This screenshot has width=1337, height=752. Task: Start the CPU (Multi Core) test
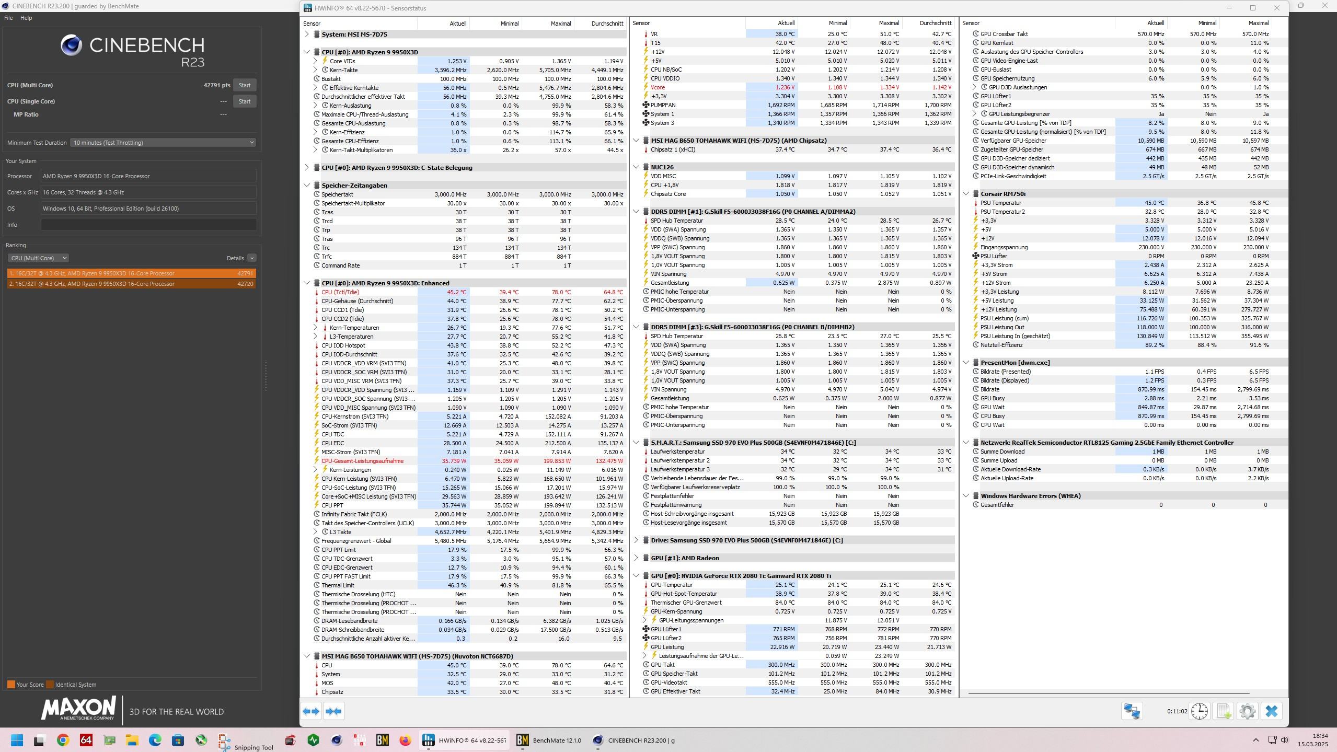pos(245,85)
